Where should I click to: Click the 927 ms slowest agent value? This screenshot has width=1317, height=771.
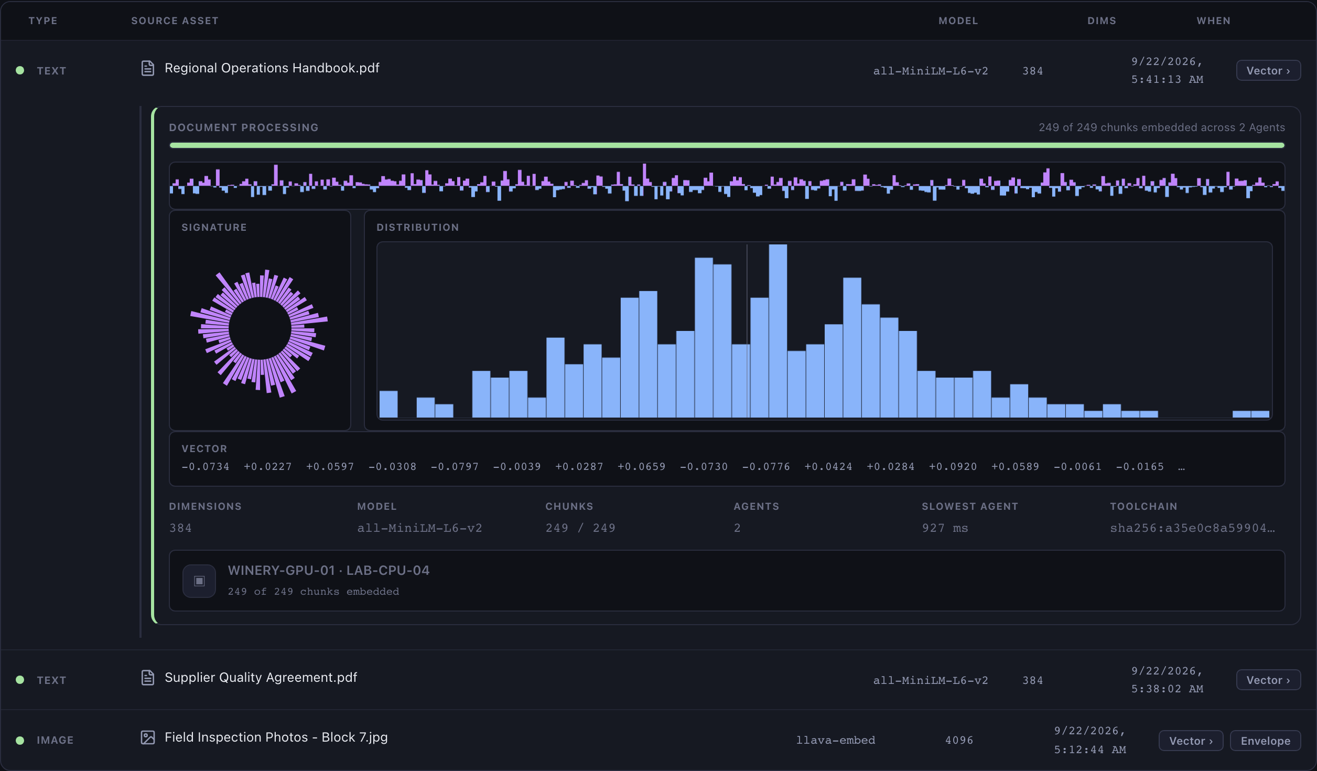point(945,528)
